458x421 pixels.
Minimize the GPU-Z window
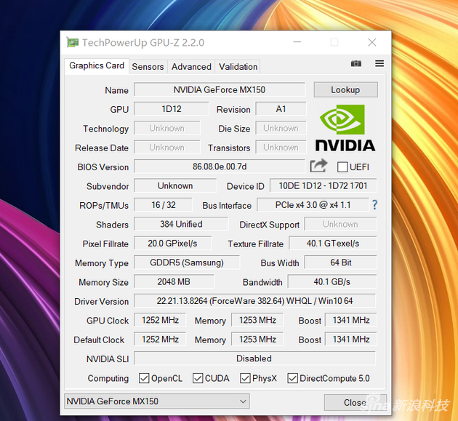tap(297, 42)
